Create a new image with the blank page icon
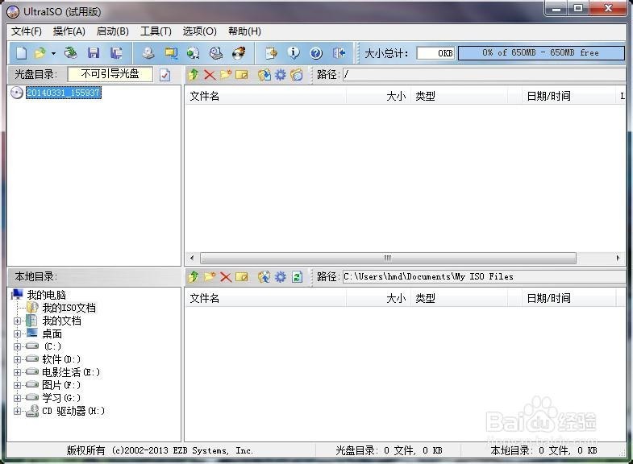Viewport: 633px width, 464px height. click(22, 53)
